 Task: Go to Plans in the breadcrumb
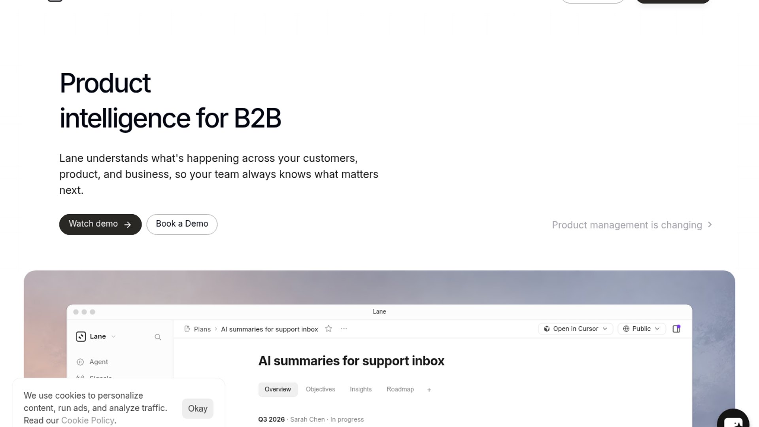tap(202, 329)
